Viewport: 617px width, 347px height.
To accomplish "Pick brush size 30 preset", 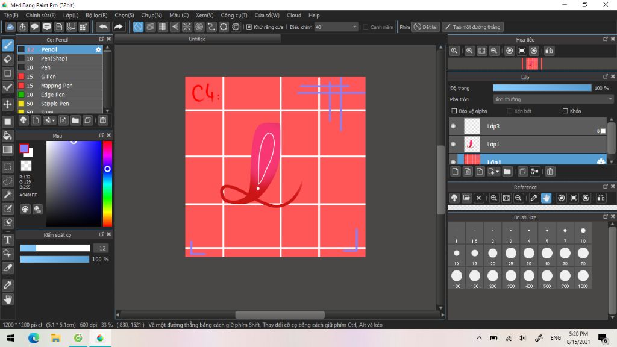I will [x=529, y=255].
